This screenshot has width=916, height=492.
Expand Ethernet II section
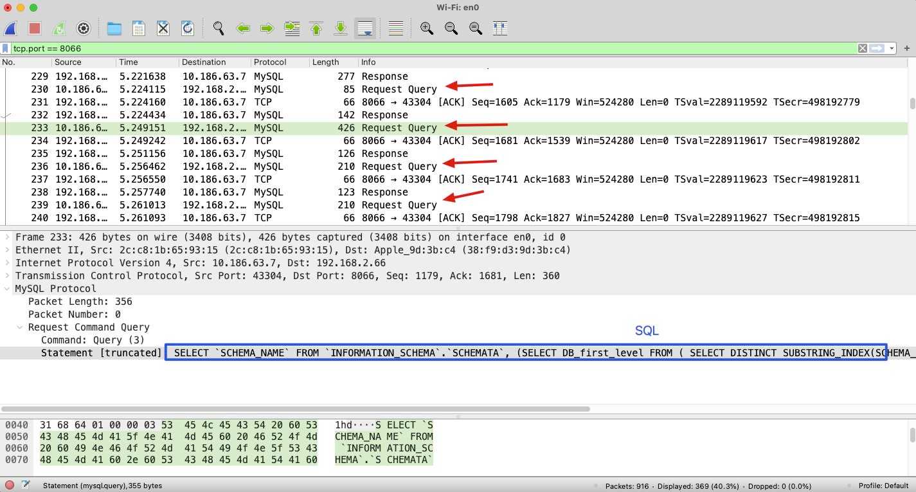click(8, 250)
